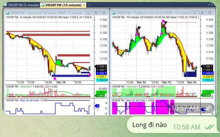Click the blue 3 safety level marker on 5-minute pane
220x137 pixels.
(97, 106)
